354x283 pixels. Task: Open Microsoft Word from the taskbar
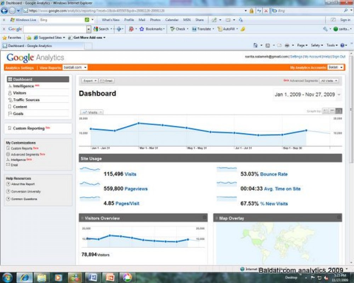92,277
